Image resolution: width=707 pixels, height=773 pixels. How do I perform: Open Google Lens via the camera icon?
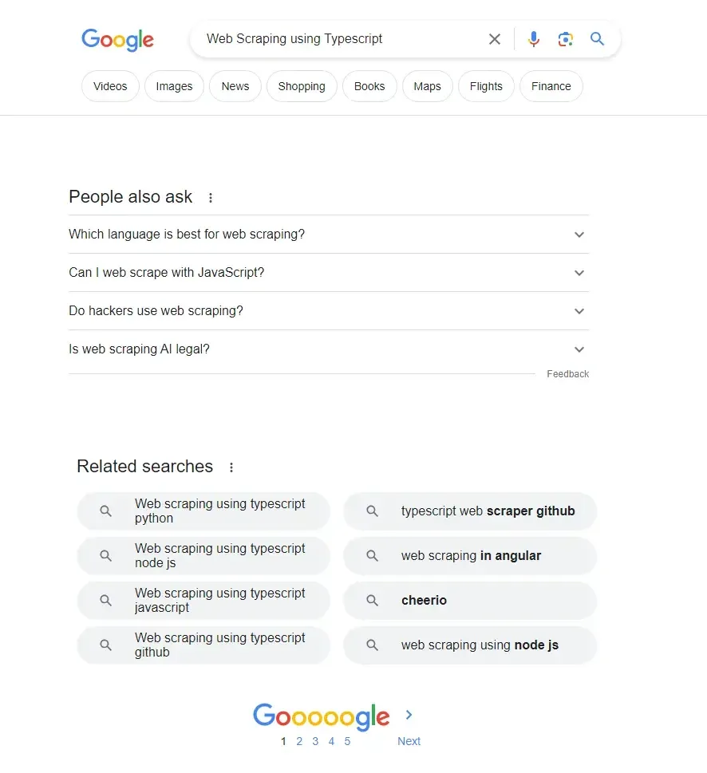566,38
